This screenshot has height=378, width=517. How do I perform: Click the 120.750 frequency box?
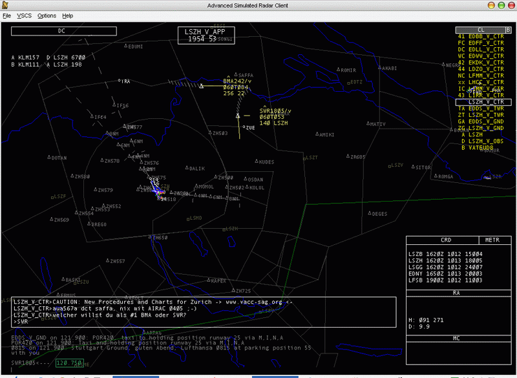coord(69,363)
